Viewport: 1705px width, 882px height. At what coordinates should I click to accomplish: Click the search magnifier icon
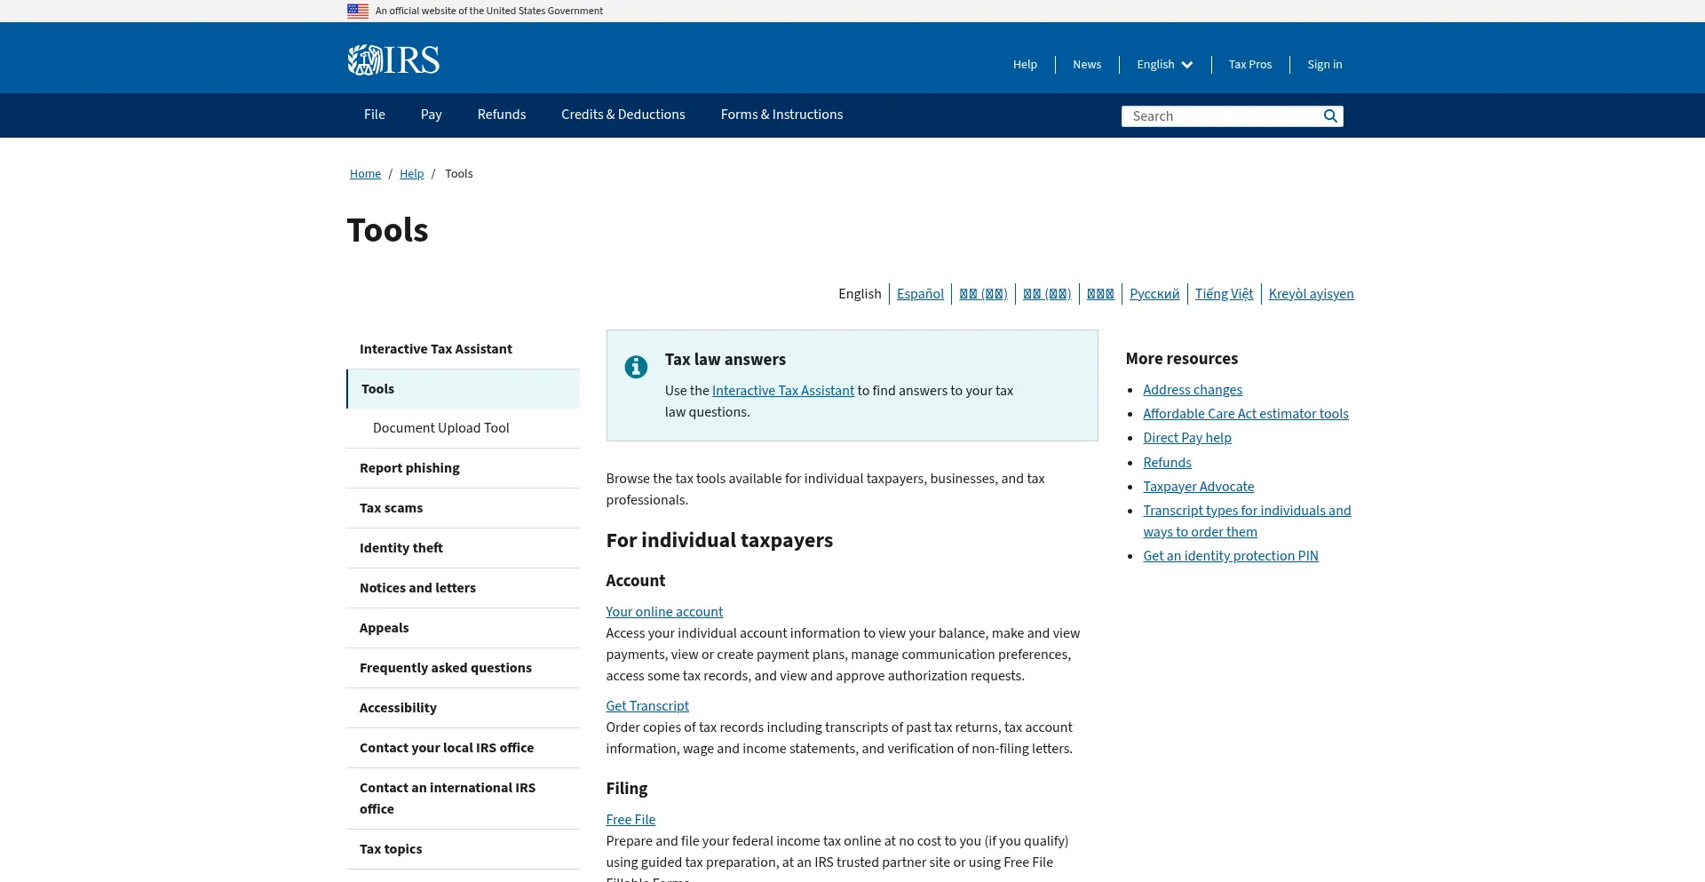click(1330, 116)
